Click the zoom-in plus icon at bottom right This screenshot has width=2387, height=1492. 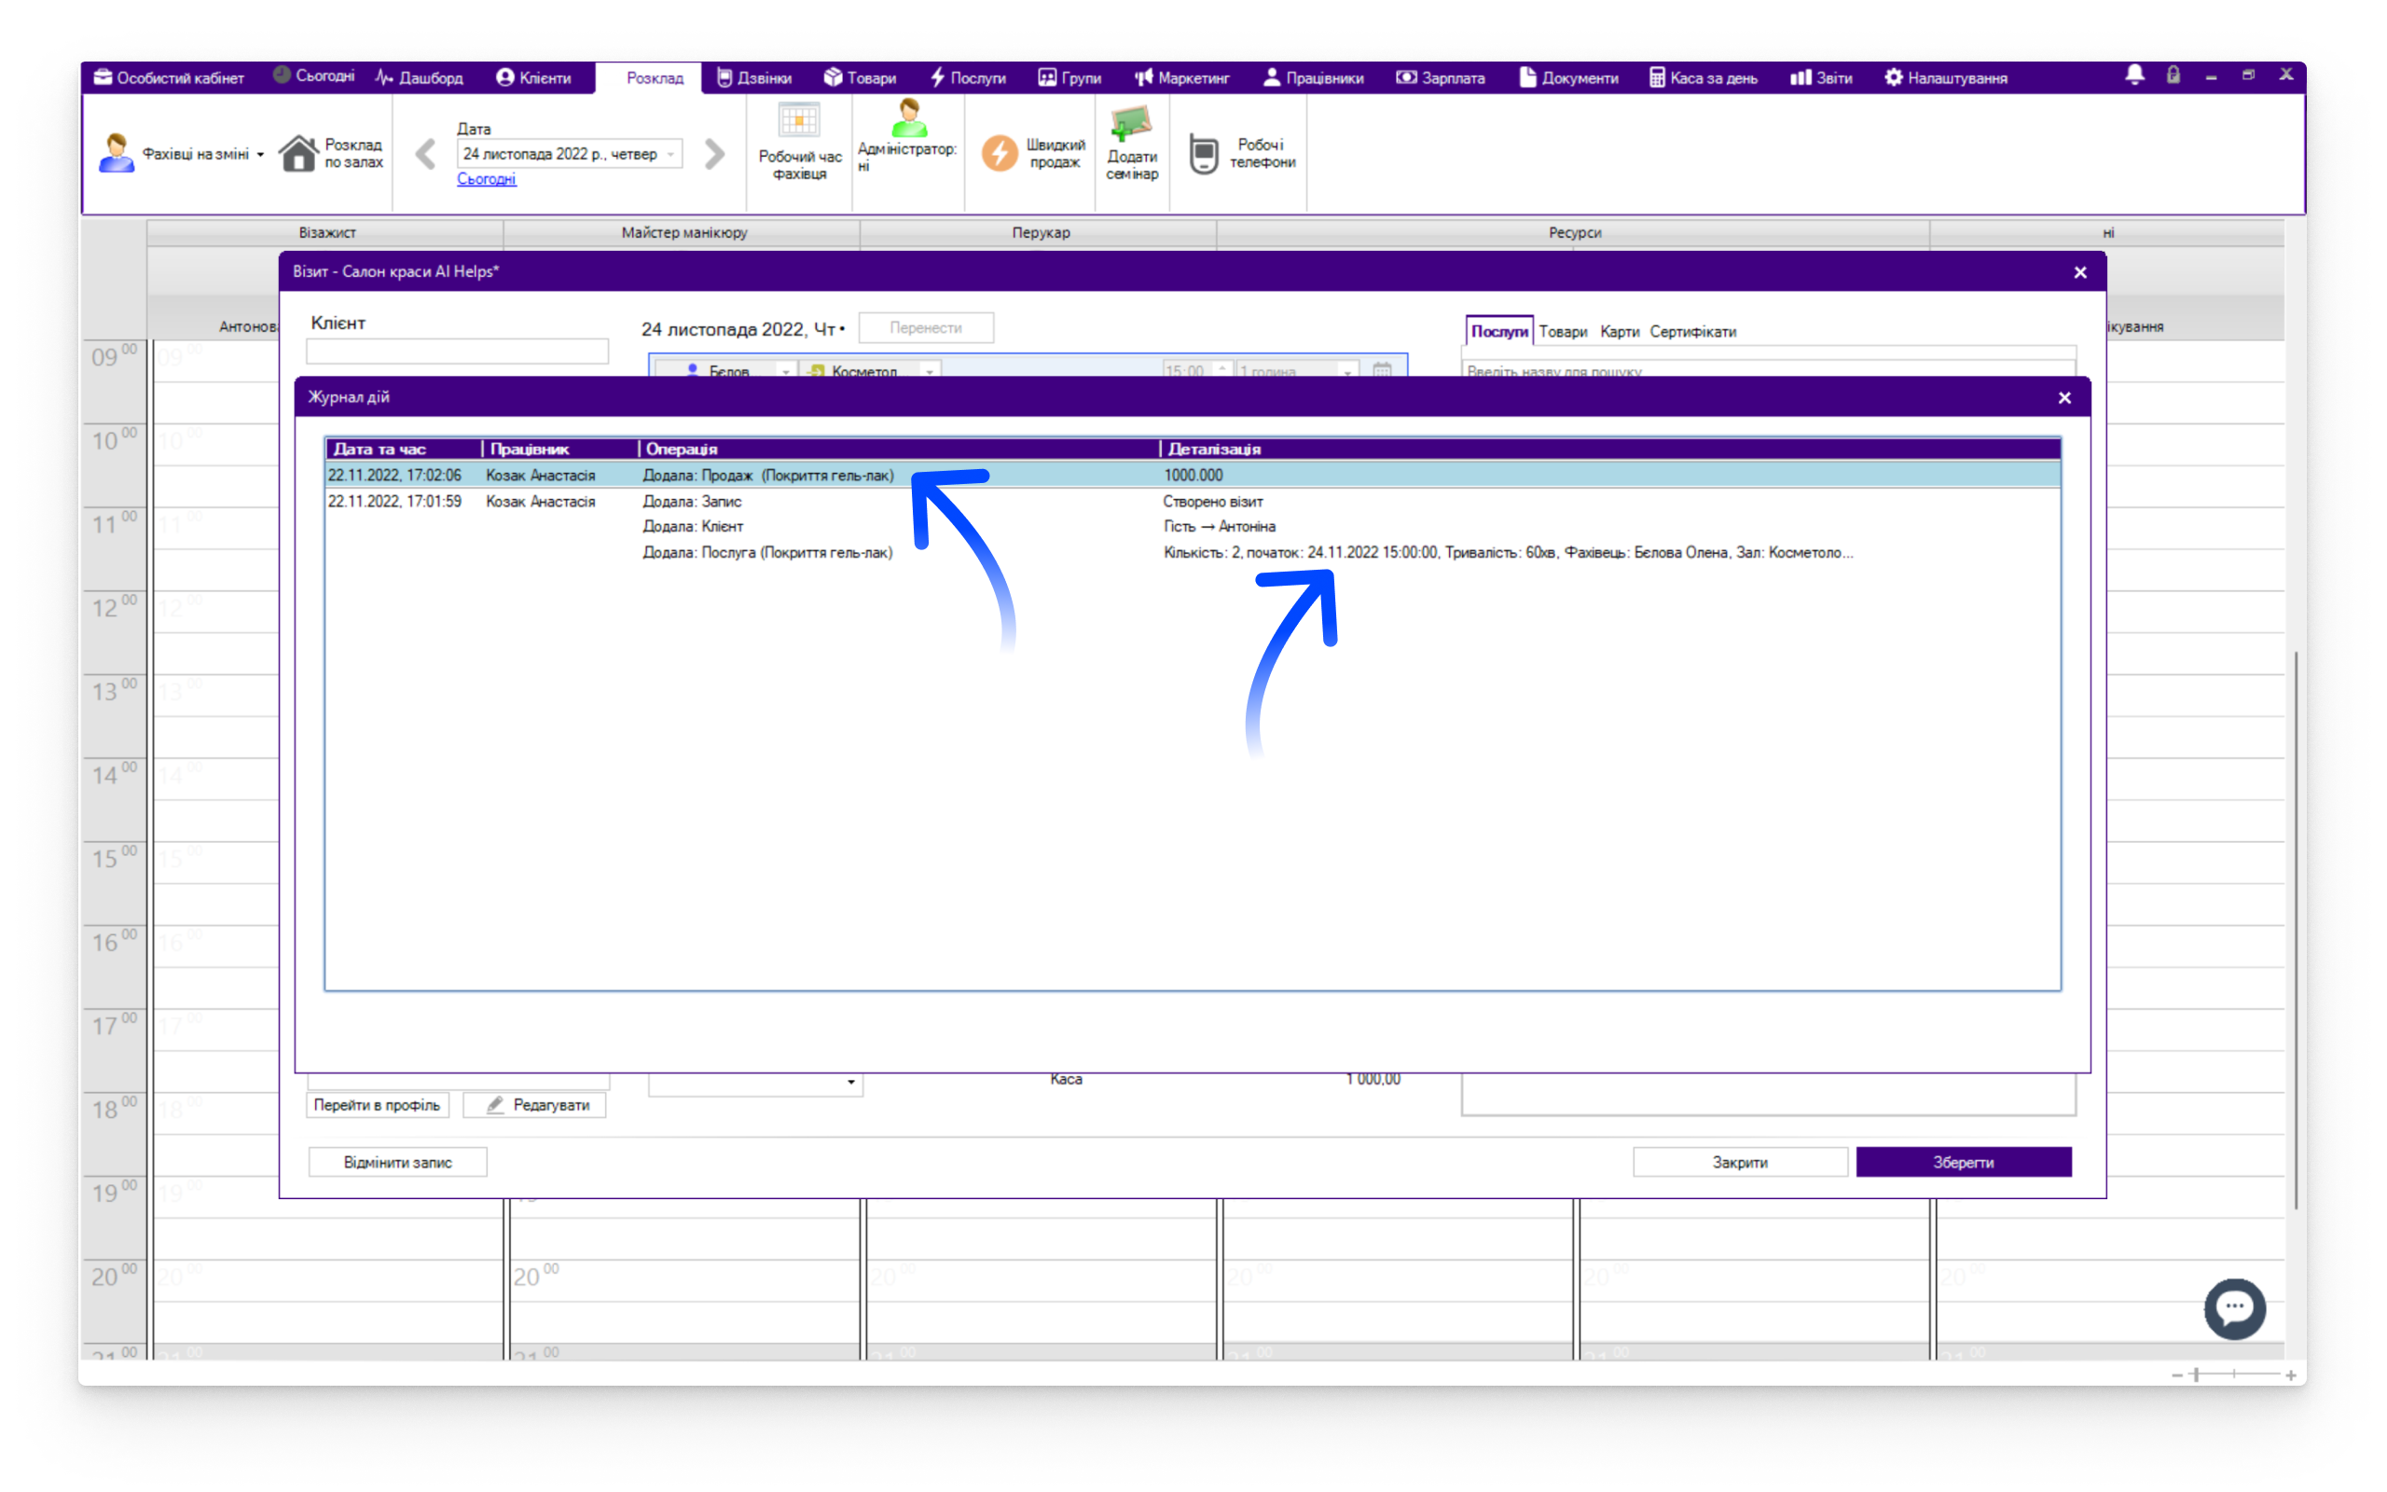point(2290,1375)
